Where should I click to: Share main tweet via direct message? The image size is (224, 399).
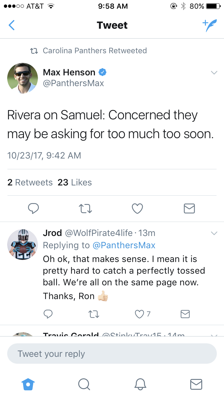189,208
